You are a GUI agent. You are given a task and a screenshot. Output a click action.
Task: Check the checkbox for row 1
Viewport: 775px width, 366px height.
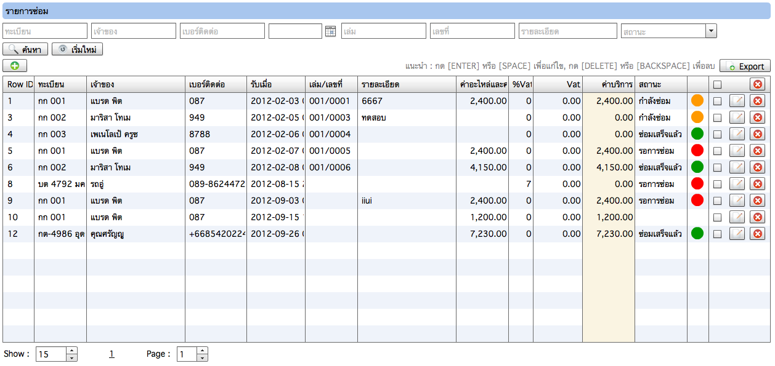[x=717, y=101]
